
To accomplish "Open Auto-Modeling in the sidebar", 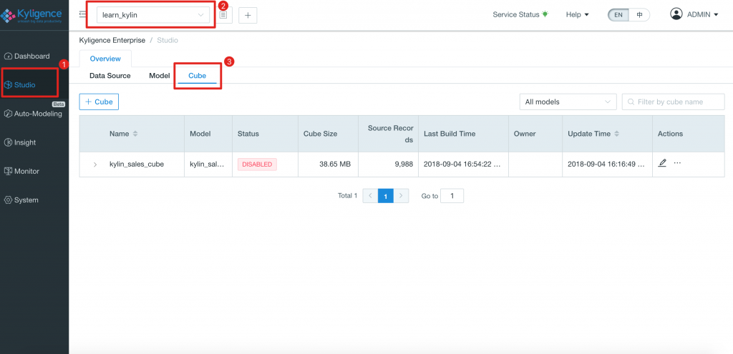I will click(x=33, y=114).
